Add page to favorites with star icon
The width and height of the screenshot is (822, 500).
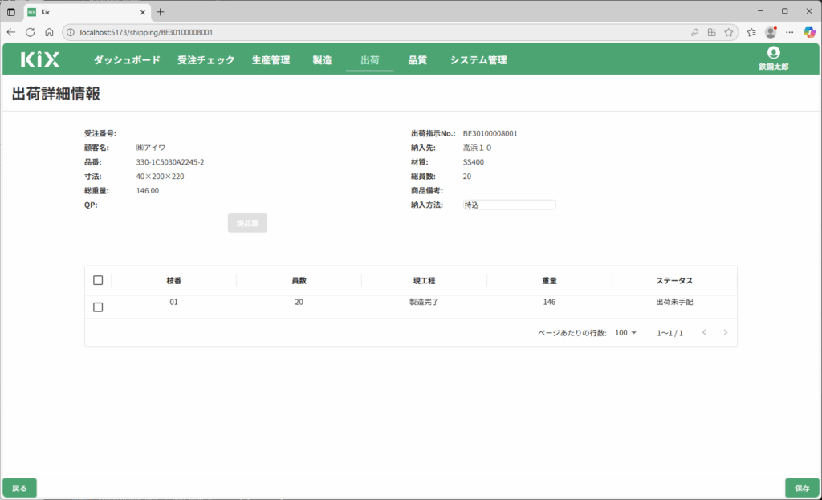pos(728,32)
